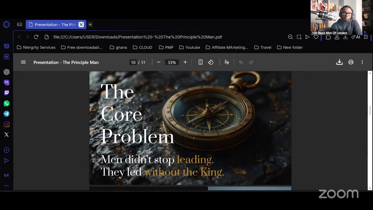Open the sidebar player icon
Screen dimensions: 373x210
click(x=6, y=150)
